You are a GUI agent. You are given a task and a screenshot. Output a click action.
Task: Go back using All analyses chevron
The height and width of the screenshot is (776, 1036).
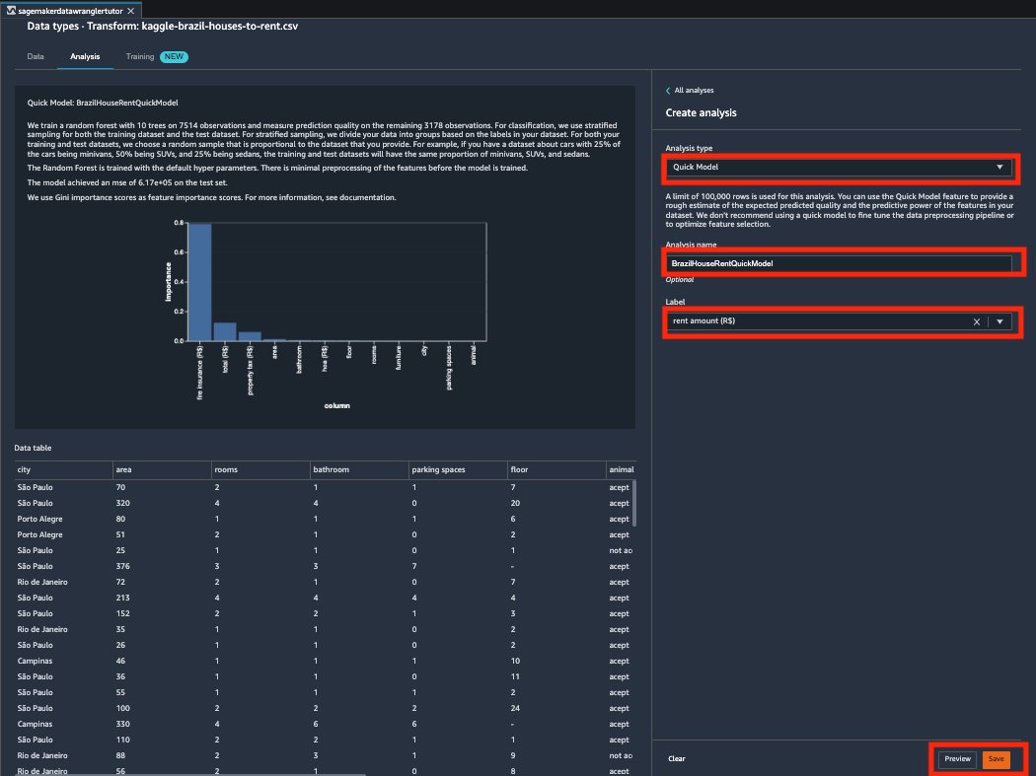(668, 91)
